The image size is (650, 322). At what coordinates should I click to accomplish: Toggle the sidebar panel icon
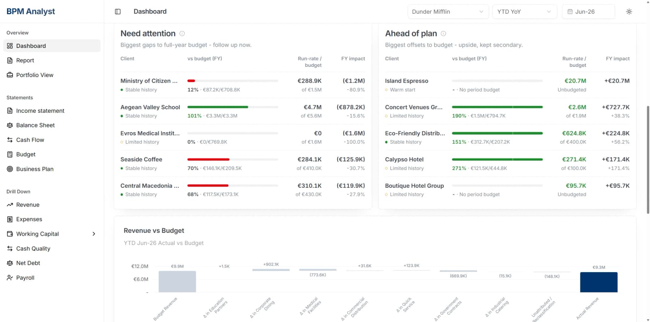tap(118, 12)
